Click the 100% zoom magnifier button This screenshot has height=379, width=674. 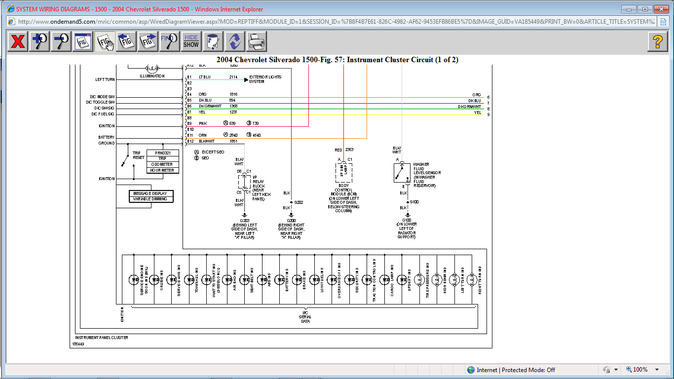coord(636,370)
